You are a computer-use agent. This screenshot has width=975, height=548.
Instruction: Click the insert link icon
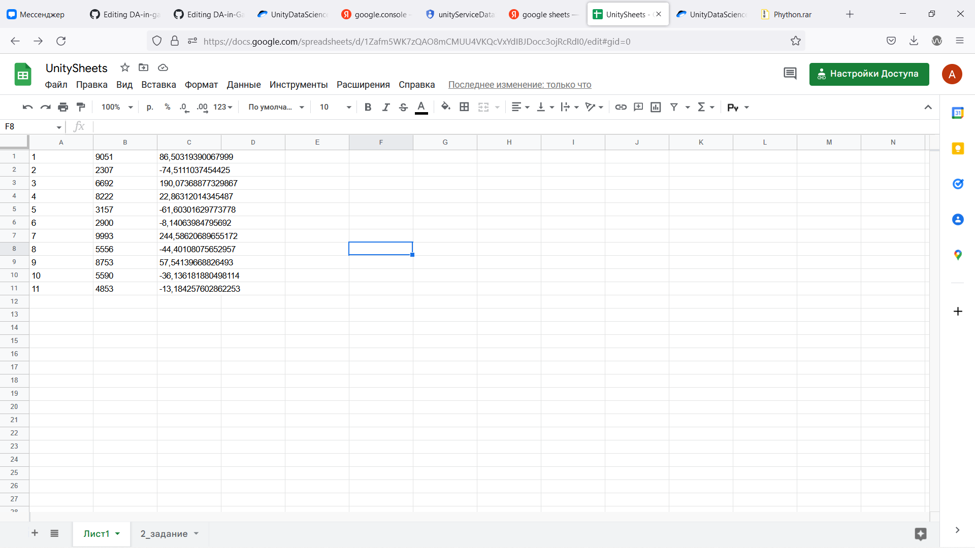[621, 107]
